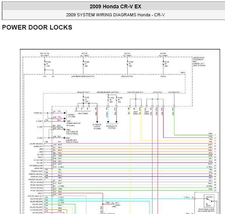Click the 'B-CAN' pin label

pyautogui.click(x=40, y=155)
